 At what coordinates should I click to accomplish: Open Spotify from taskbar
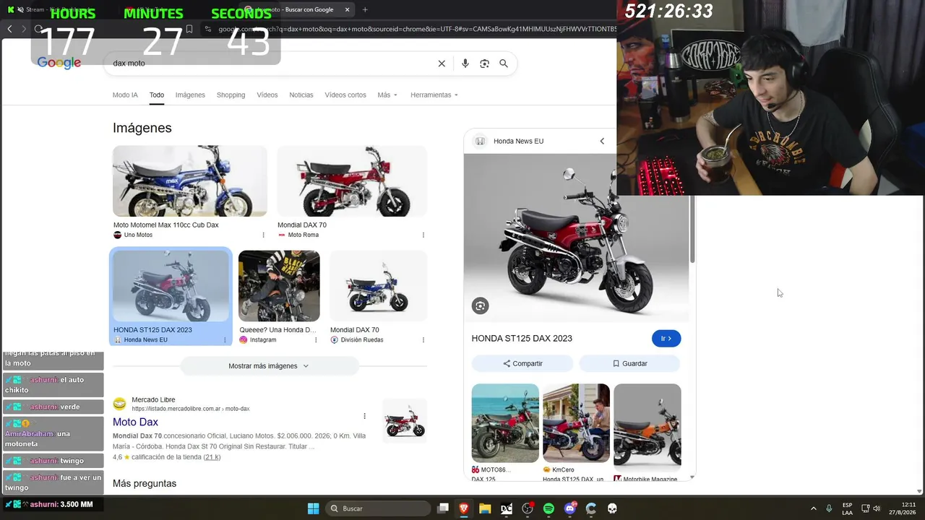pos(548,508)
